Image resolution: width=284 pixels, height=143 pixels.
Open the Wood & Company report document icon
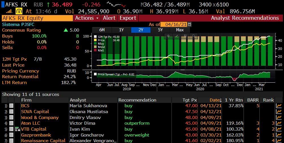click(11, 118)
